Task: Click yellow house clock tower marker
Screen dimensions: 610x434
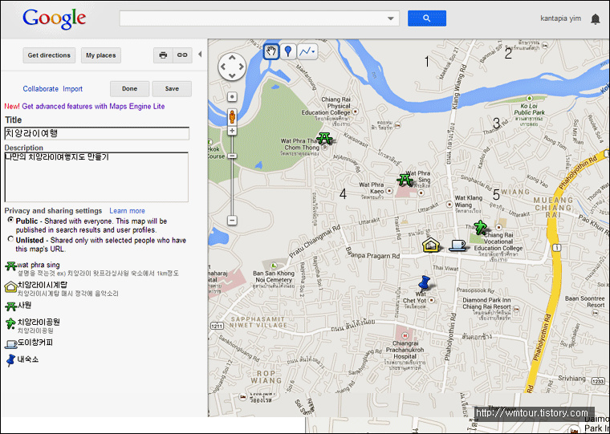Action: click(431, 245)
